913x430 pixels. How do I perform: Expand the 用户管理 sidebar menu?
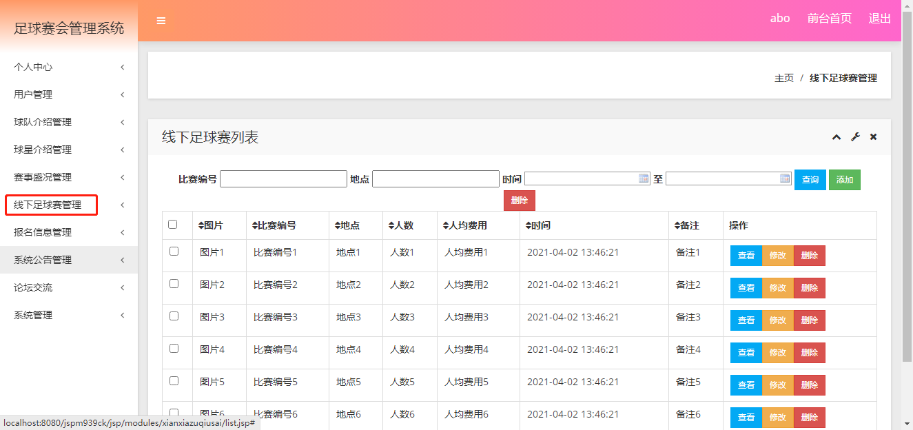(69, 94)
